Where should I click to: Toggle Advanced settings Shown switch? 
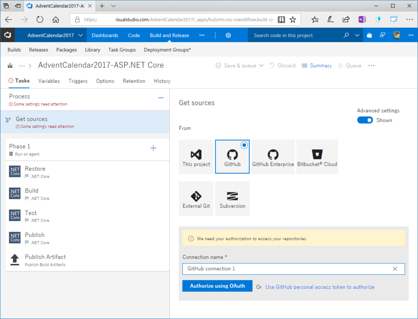coord(365,120)
